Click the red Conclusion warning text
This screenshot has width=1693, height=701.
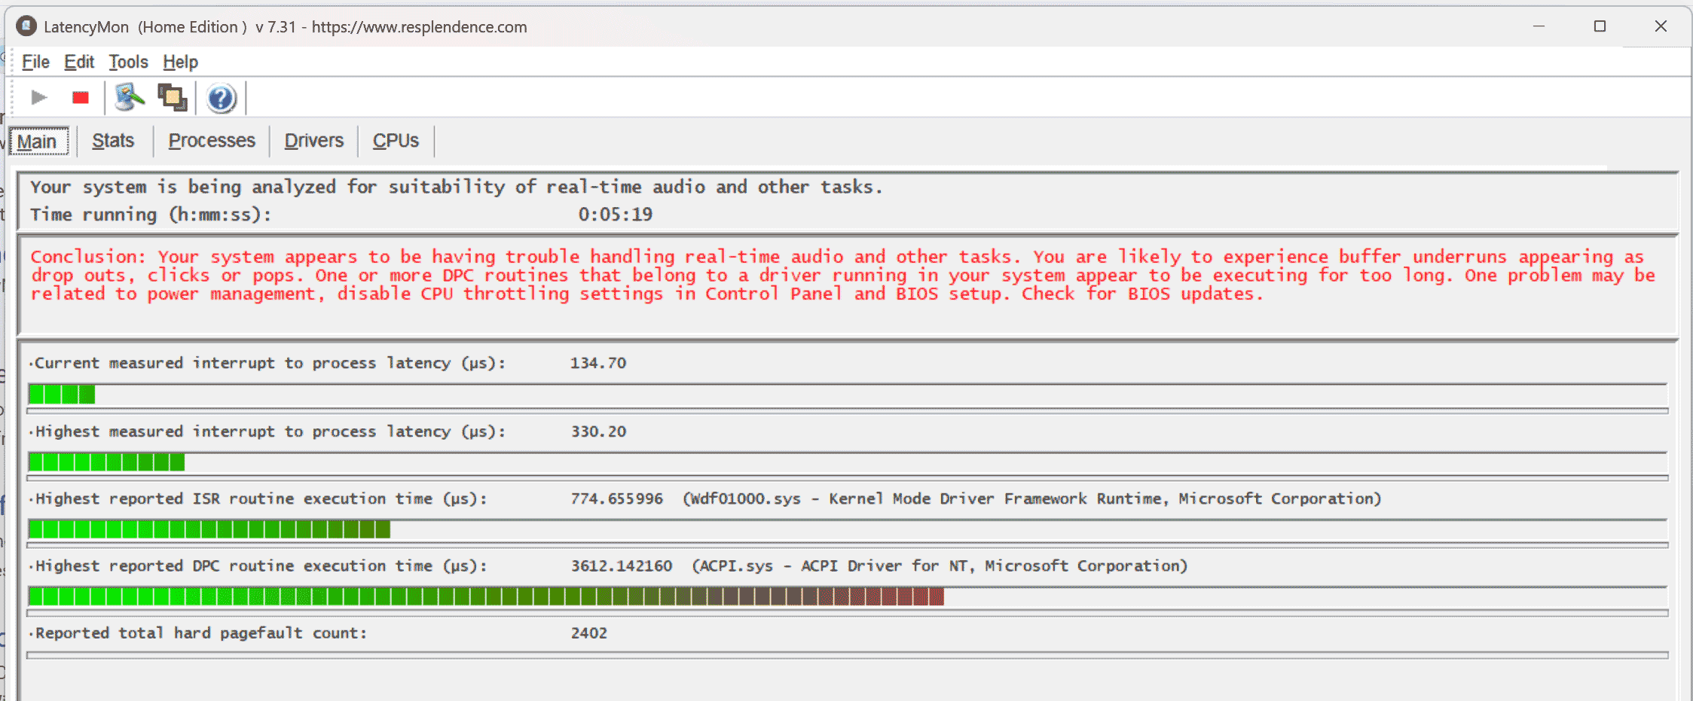click(842, 276)
